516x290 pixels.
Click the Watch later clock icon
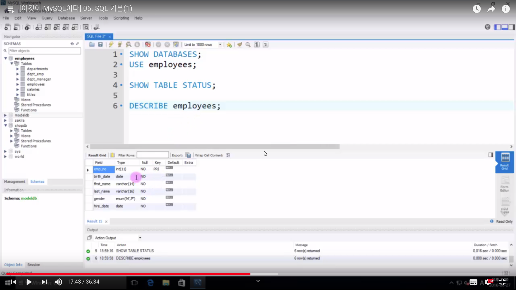point(477,9)
